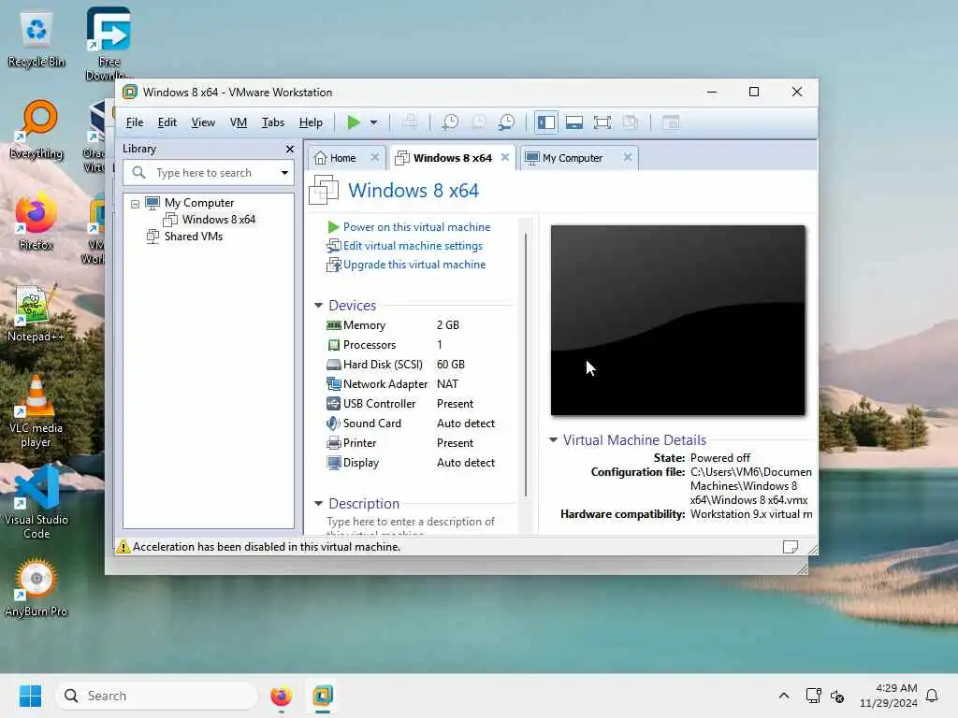Screen dimensions: 958x718
Task: Click the taskbar Search box
Action: click(x=156, y=696)
